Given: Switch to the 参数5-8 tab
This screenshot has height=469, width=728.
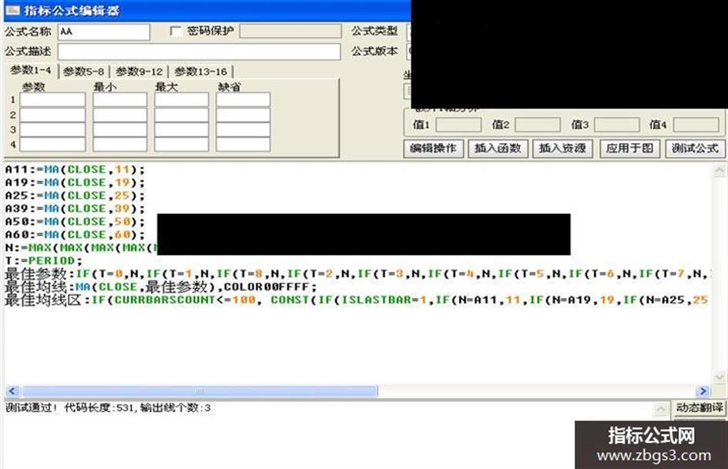Looking at the screenshot, I should tap(83, 72).
